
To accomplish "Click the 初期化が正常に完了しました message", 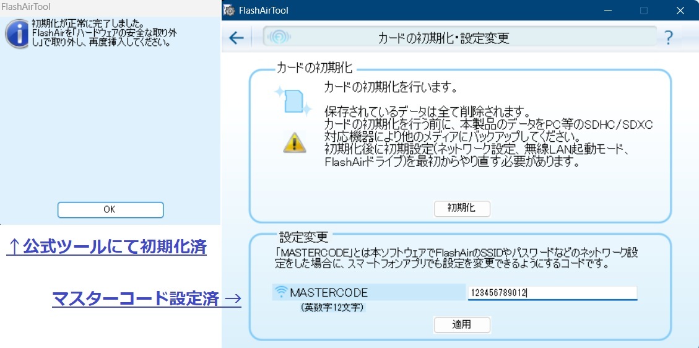I will click(x=87, y=23).
